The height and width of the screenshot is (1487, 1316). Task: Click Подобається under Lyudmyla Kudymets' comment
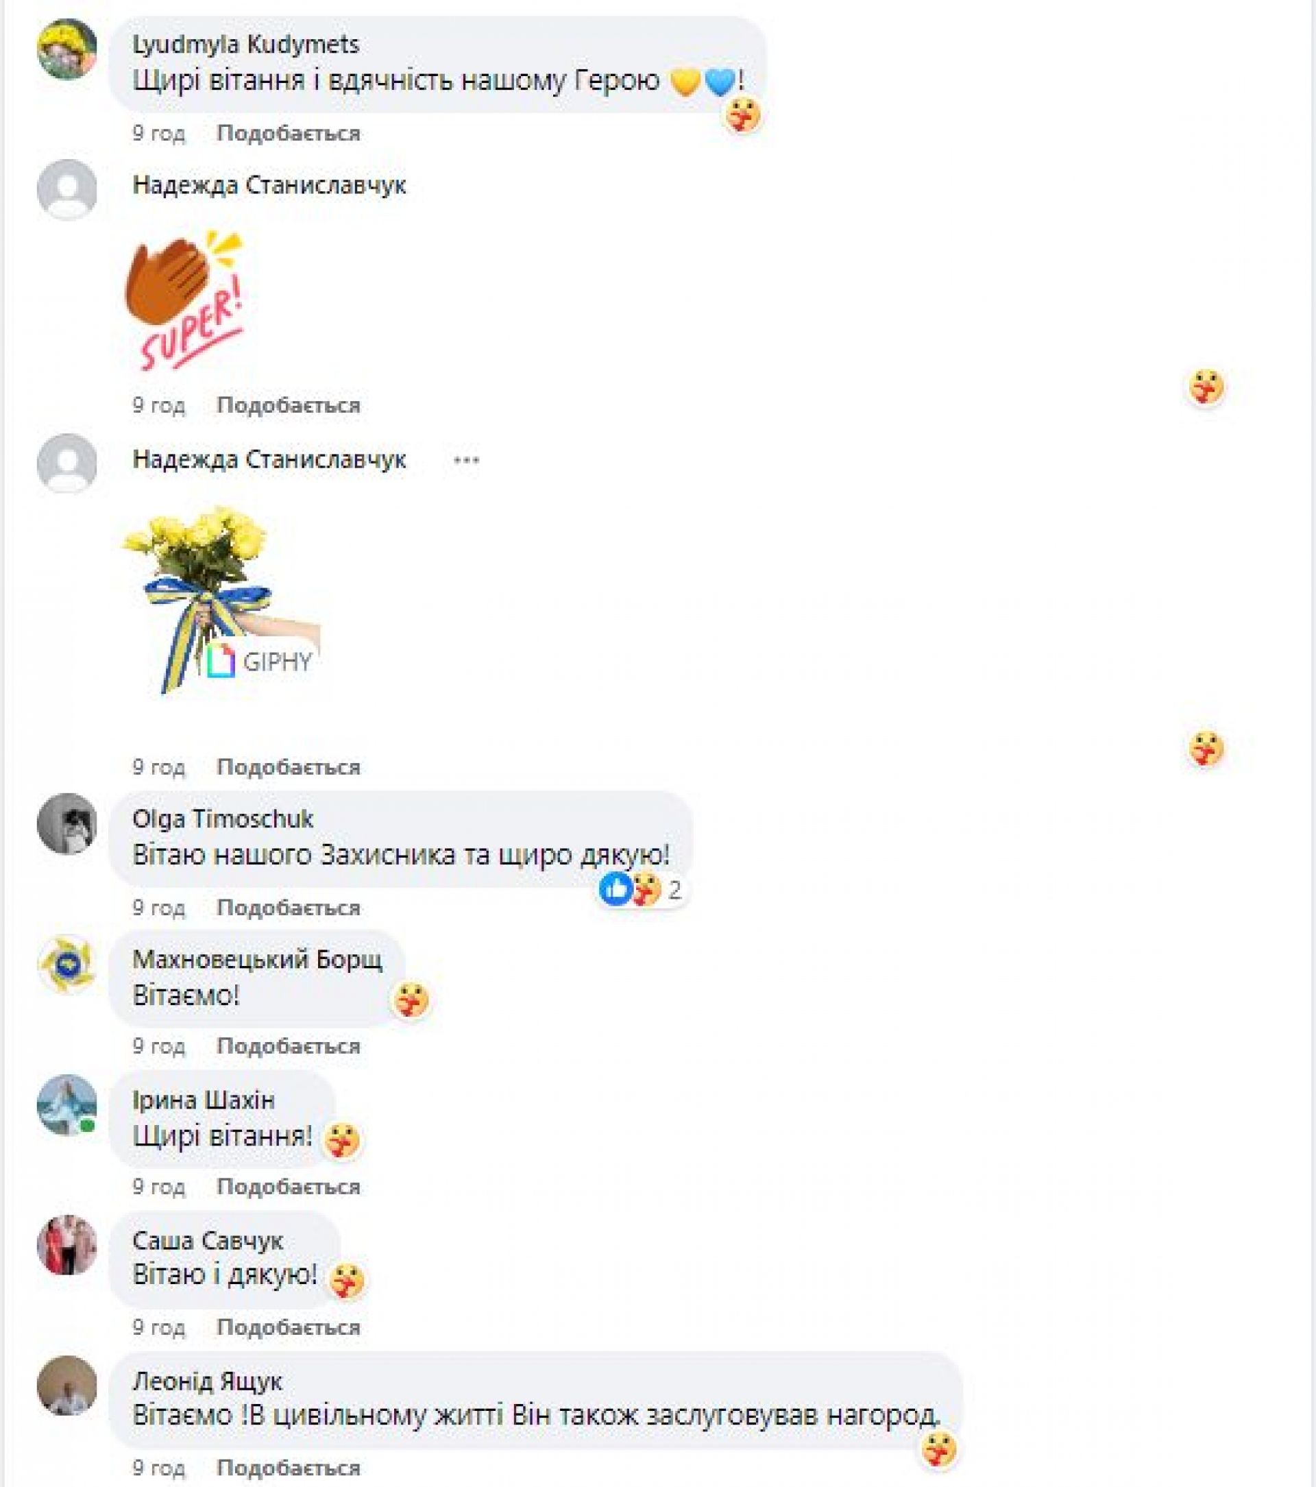point(288,133)
